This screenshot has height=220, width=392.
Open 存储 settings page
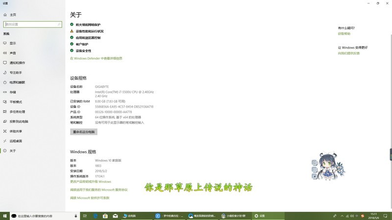[32, 92]
